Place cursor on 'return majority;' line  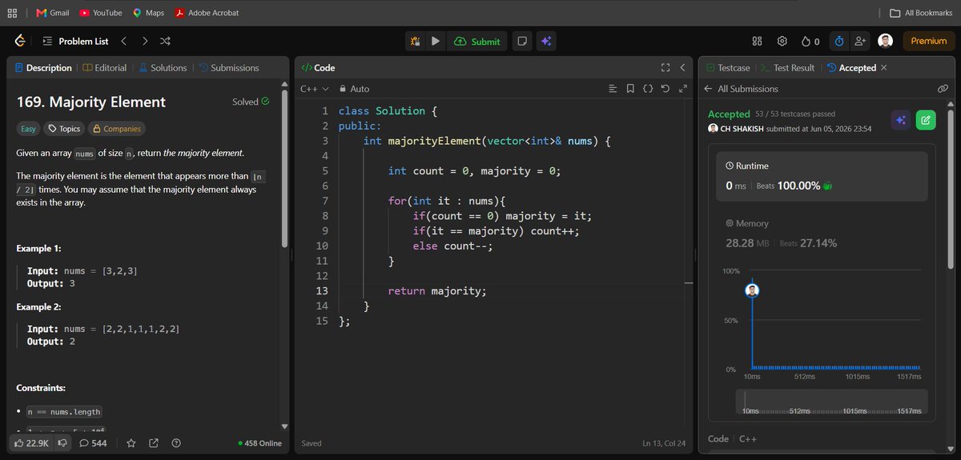(x=436, y=291)
